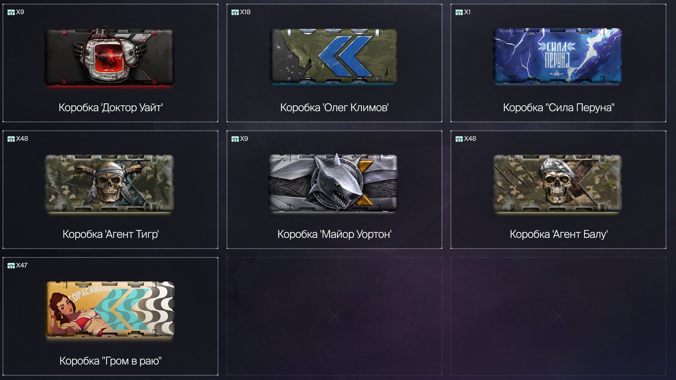This screenshot has width=676, height=380.
Task: Click the crate icon next to X1
Action: [x=459, y=12]
